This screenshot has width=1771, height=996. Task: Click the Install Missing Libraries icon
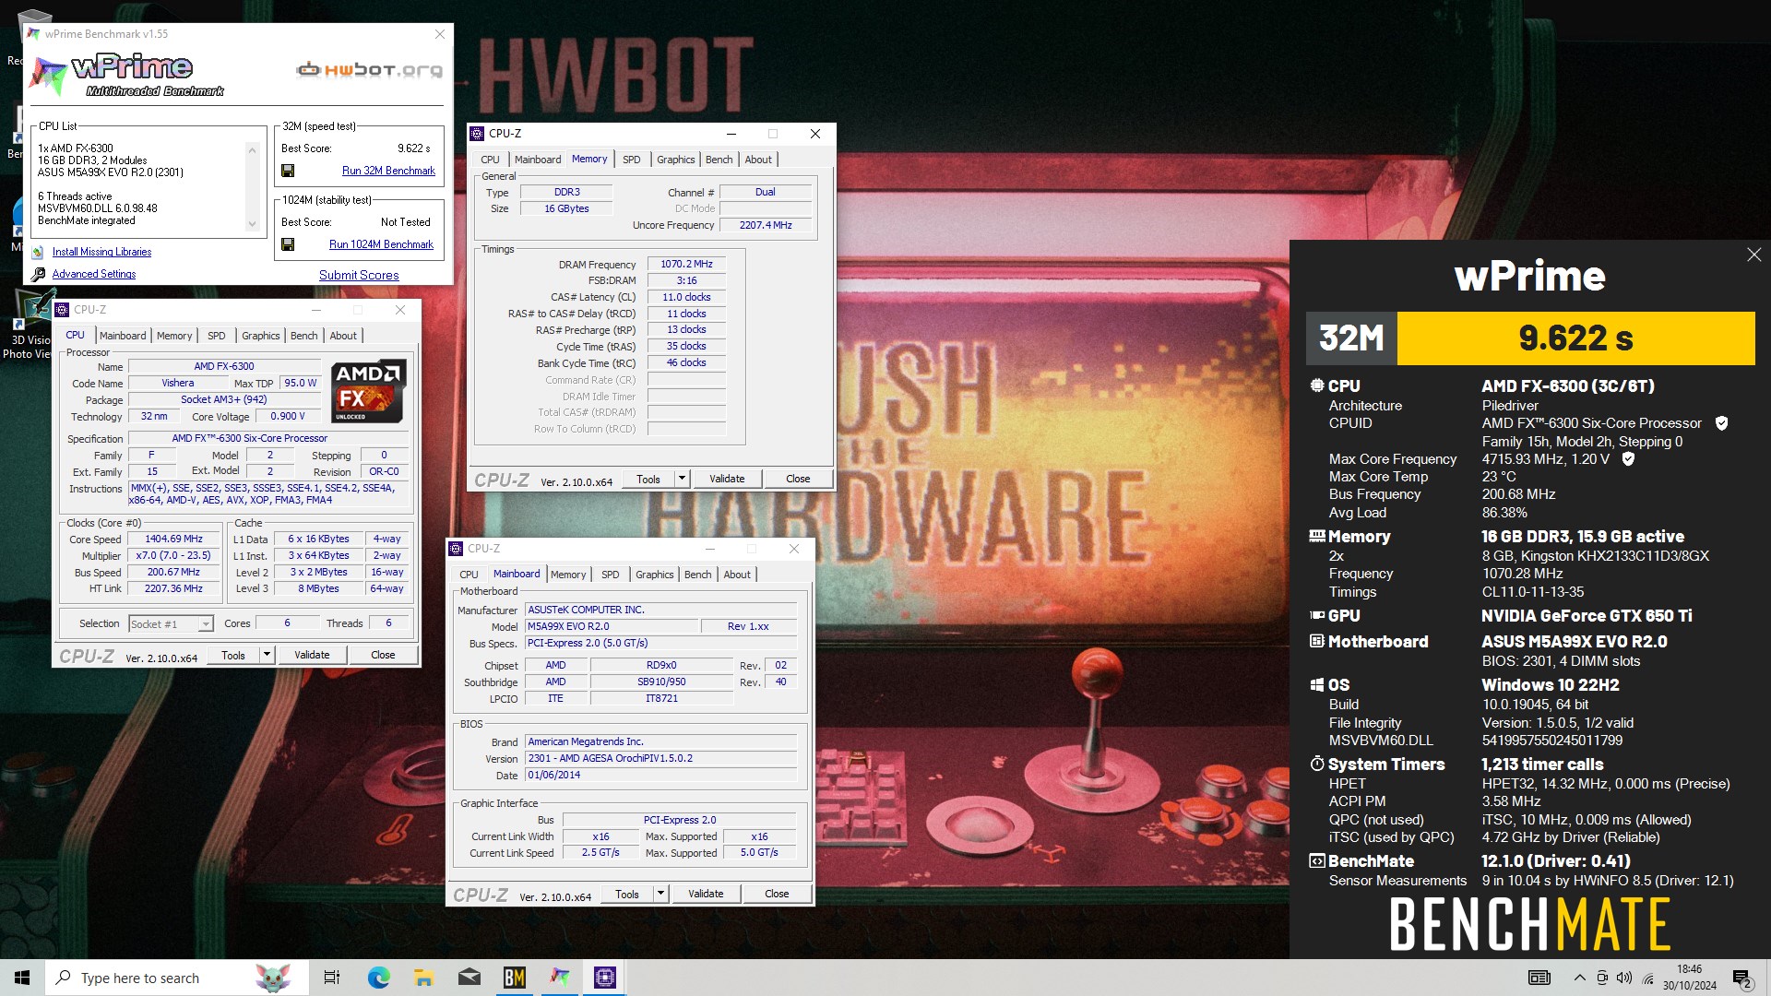click(x=38, y=252)
